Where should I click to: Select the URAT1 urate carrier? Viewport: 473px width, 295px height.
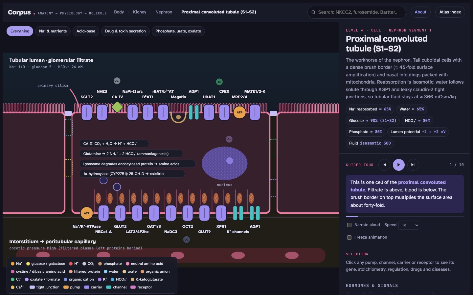coord(209,112)
